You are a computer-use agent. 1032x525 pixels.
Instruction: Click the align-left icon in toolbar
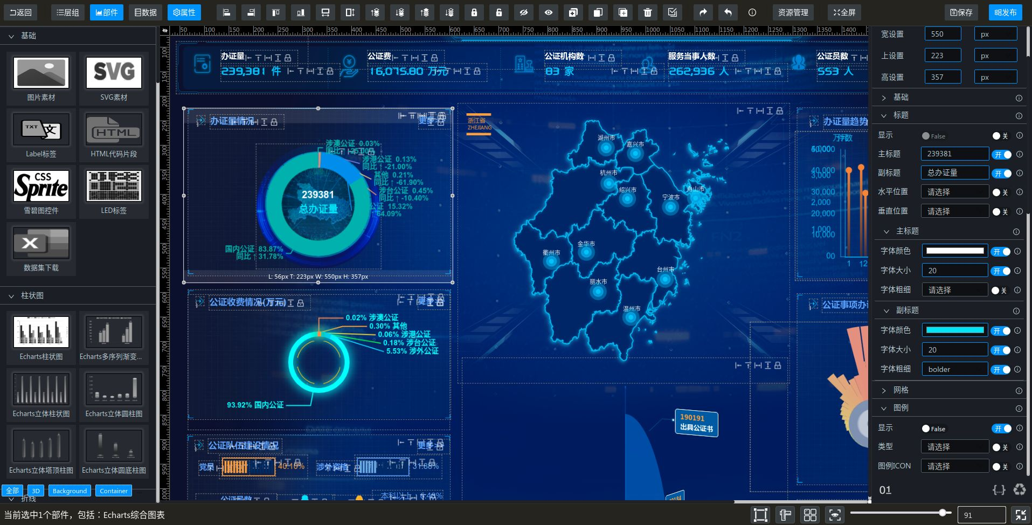(x=226, y=12)
